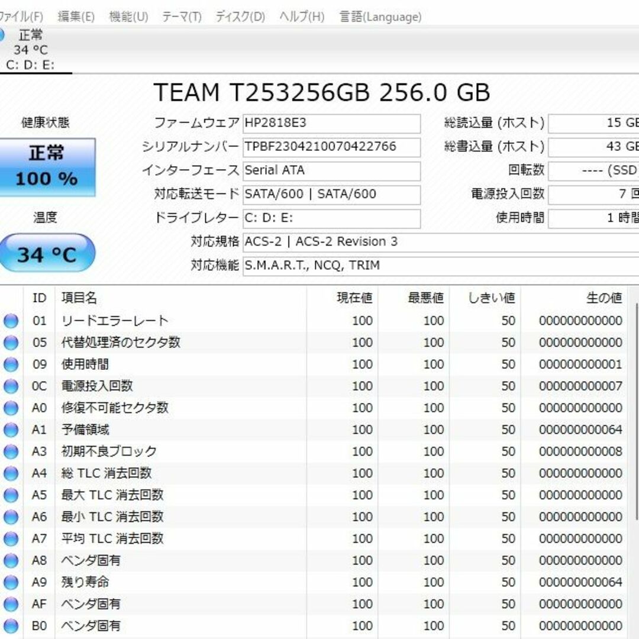This screenshot has height=639, width=639.
Task: Click status icon for A5 最大 TLC 消去回数
Action: [11, 495]
